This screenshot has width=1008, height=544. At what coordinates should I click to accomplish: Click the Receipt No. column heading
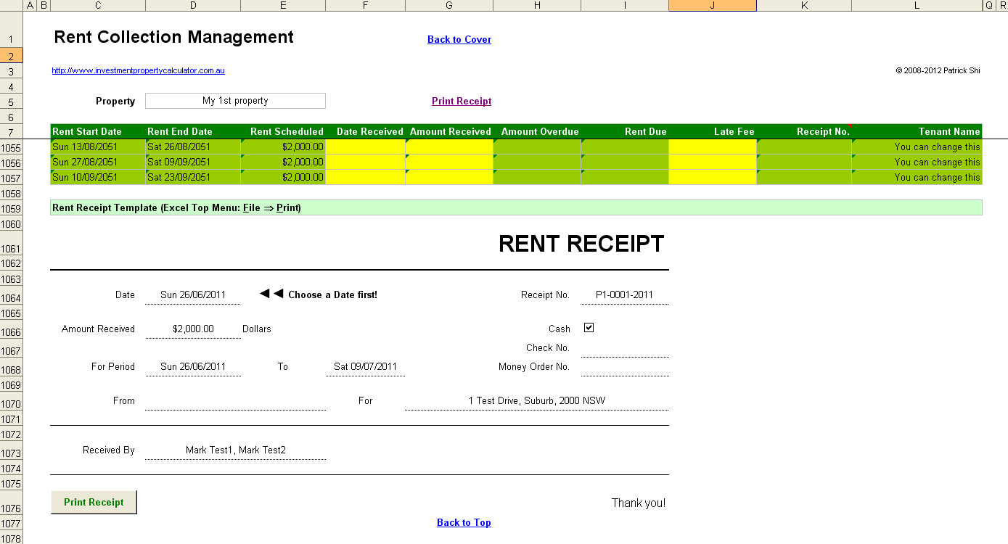point(804,132)
